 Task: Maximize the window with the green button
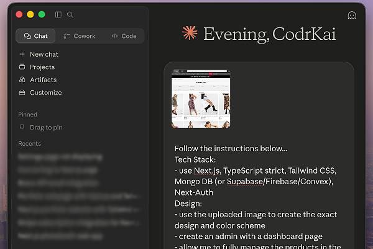pos(42,14)
